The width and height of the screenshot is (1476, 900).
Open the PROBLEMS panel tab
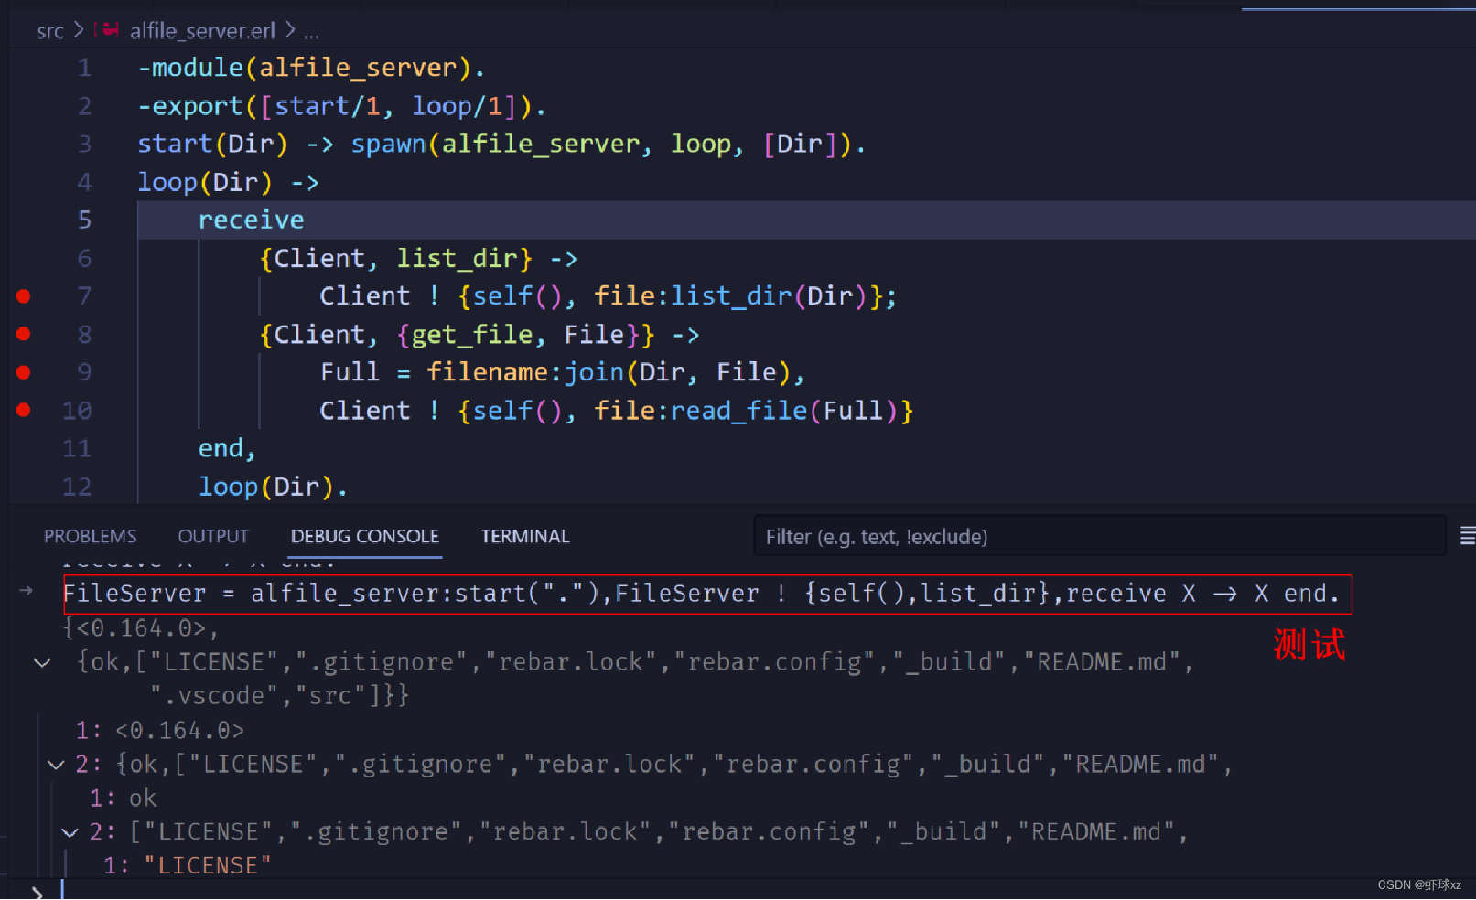[x=91, y=537]
